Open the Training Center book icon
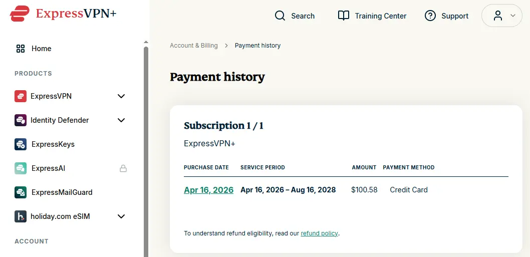 point(344,16)
